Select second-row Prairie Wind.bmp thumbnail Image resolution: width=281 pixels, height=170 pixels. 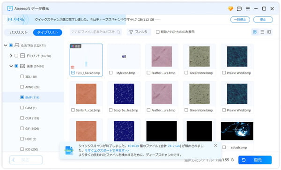(x=237, y=94)
